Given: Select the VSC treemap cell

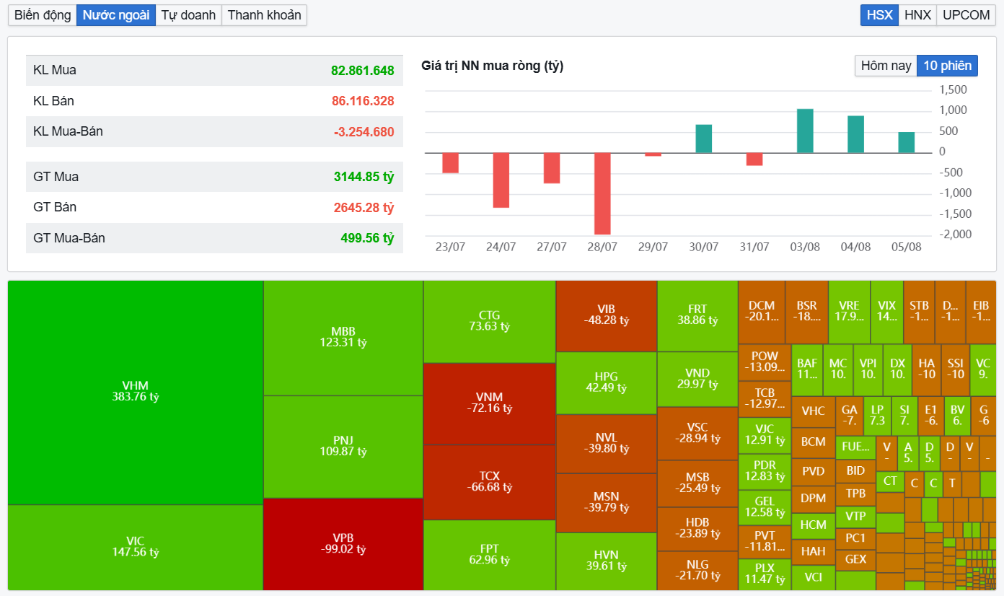Looking at the screenshot, I should click(697, 434).
